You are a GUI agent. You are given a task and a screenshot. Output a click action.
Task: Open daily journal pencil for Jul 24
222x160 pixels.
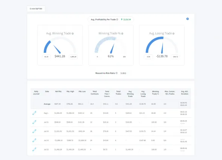point(34,131)
